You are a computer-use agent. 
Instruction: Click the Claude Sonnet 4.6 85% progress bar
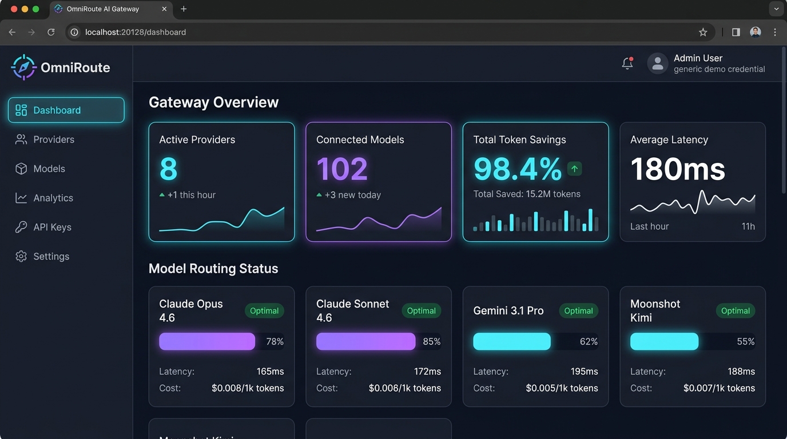point(379,341)
